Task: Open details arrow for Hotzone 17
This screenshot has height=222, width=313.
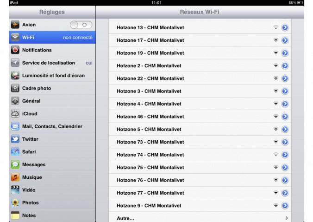Action: click(x=285, y=40)
